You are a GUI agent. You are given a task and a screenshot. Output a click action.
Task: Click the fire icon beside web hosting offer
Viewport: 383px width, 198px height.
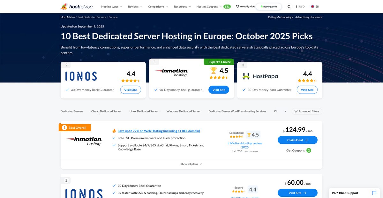point(114,131)
